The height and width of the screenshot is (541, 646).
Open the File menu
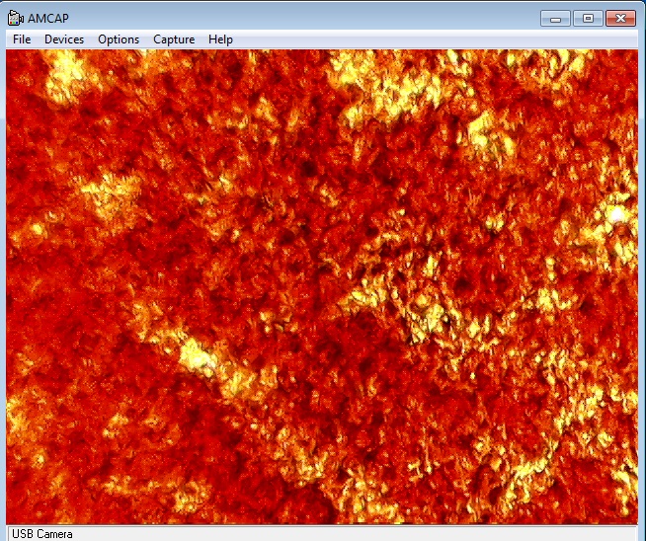(22, 39)
